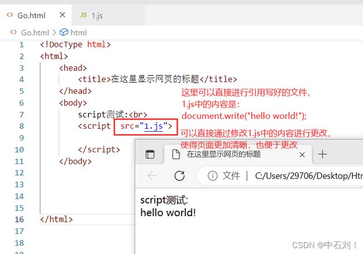
Task: Click the title tag line of code
Action: (x=157, y=79)
